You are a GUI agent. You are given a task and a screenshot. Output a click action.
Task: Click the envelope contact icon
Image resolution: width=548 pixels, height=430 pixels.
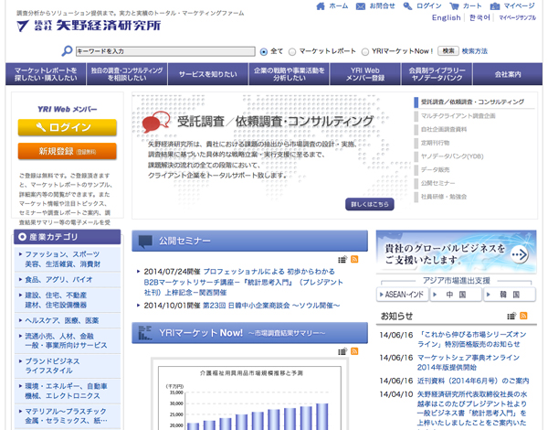(363, 5)
